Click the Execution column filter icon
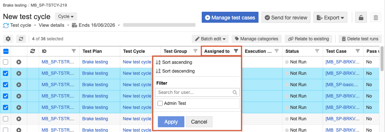385x132 pixels. [277, 51]
